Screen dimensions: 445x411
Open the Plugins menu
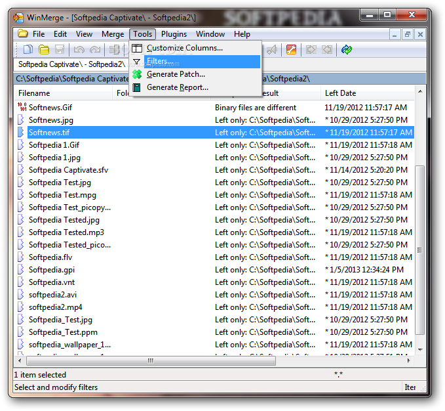coord(174,34)
